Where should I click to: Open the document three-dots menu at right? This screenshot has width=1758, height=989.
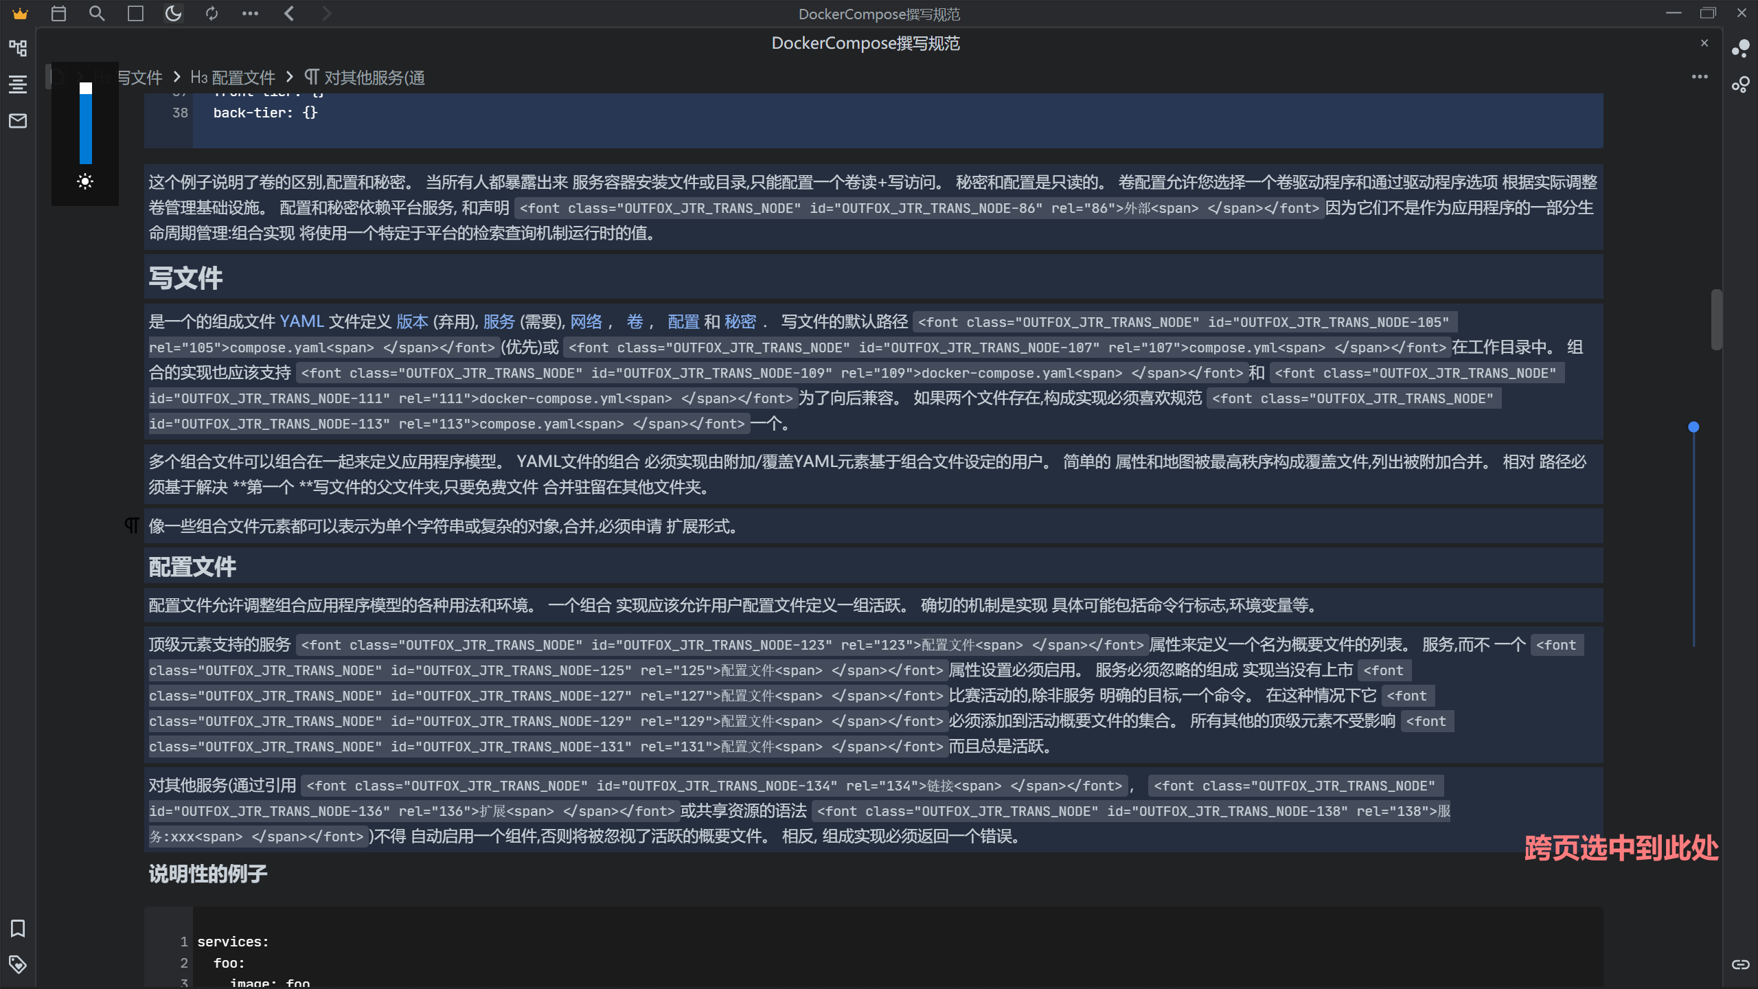1700,77
